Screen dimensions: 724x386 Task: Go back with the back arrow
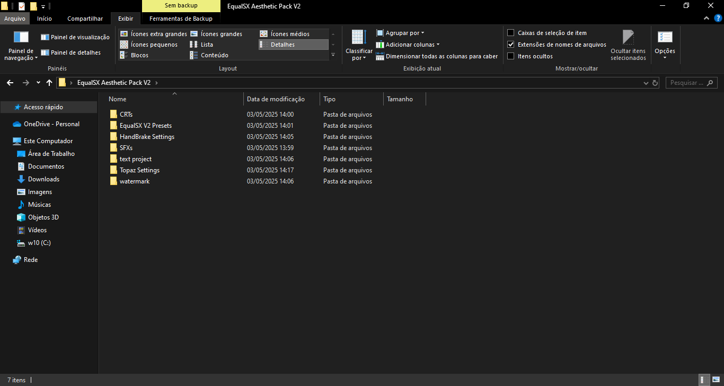point(11,83)
